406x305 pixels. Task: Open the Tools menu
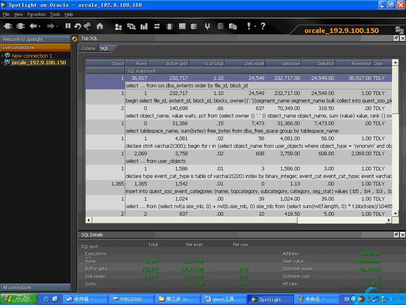coord(55,14)
